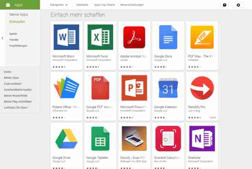The height and width of the screenshot is (169, 252).
Task: Open the Google PDF Viewer icon
Action: pyautogui.click(x=100, y=88)
